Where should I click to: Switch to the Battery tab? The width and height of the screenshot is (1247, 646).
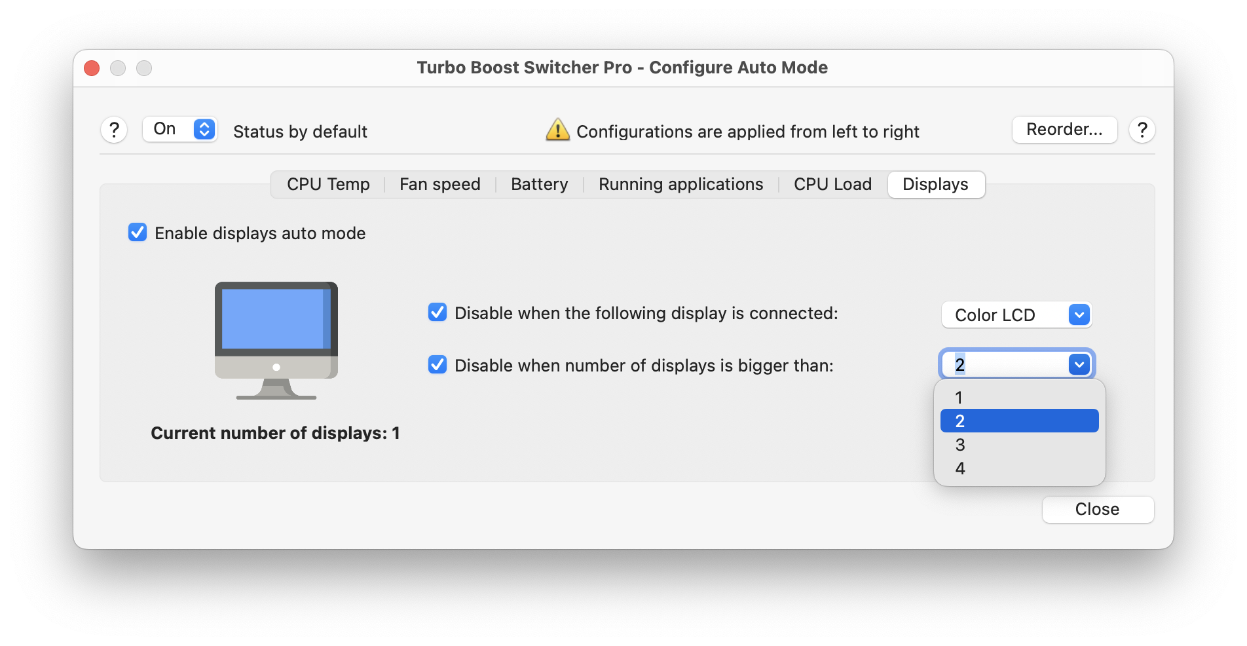pos(539,185)
